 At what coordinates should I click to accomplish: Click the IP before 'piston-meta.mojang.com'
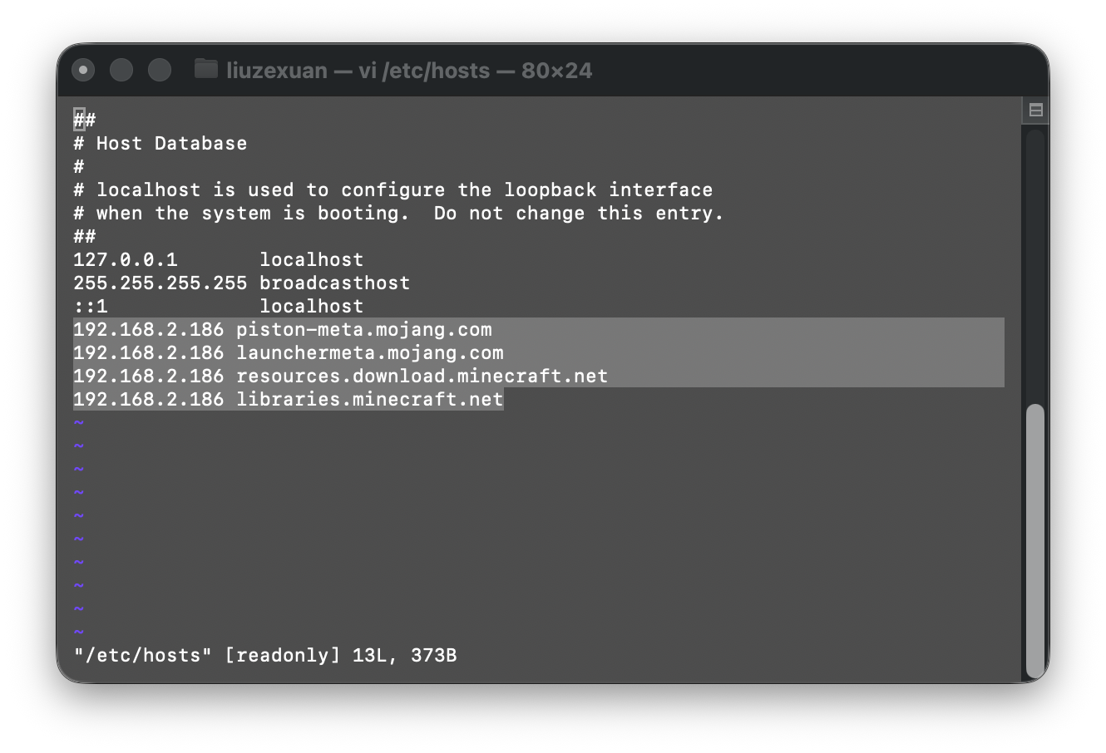pyautogui.click(x=149, y=329)
